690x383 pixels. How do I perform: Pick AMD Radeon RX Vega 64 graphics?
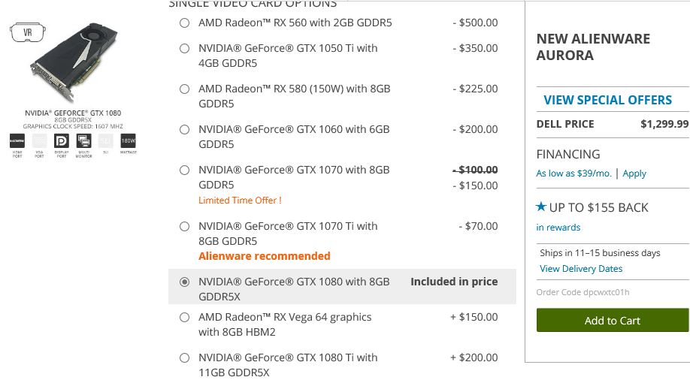click(x=184, y=317)
